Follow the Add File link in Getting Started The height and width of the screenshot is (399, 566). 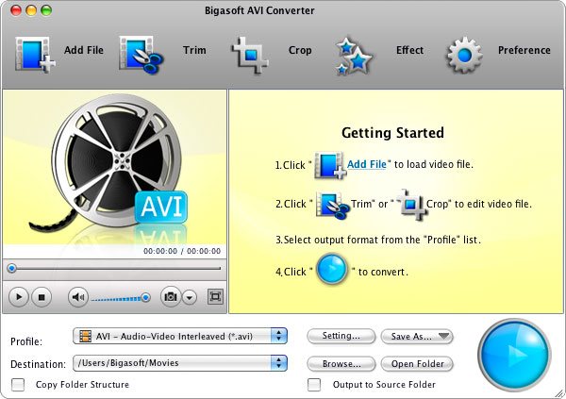[367, 164]
